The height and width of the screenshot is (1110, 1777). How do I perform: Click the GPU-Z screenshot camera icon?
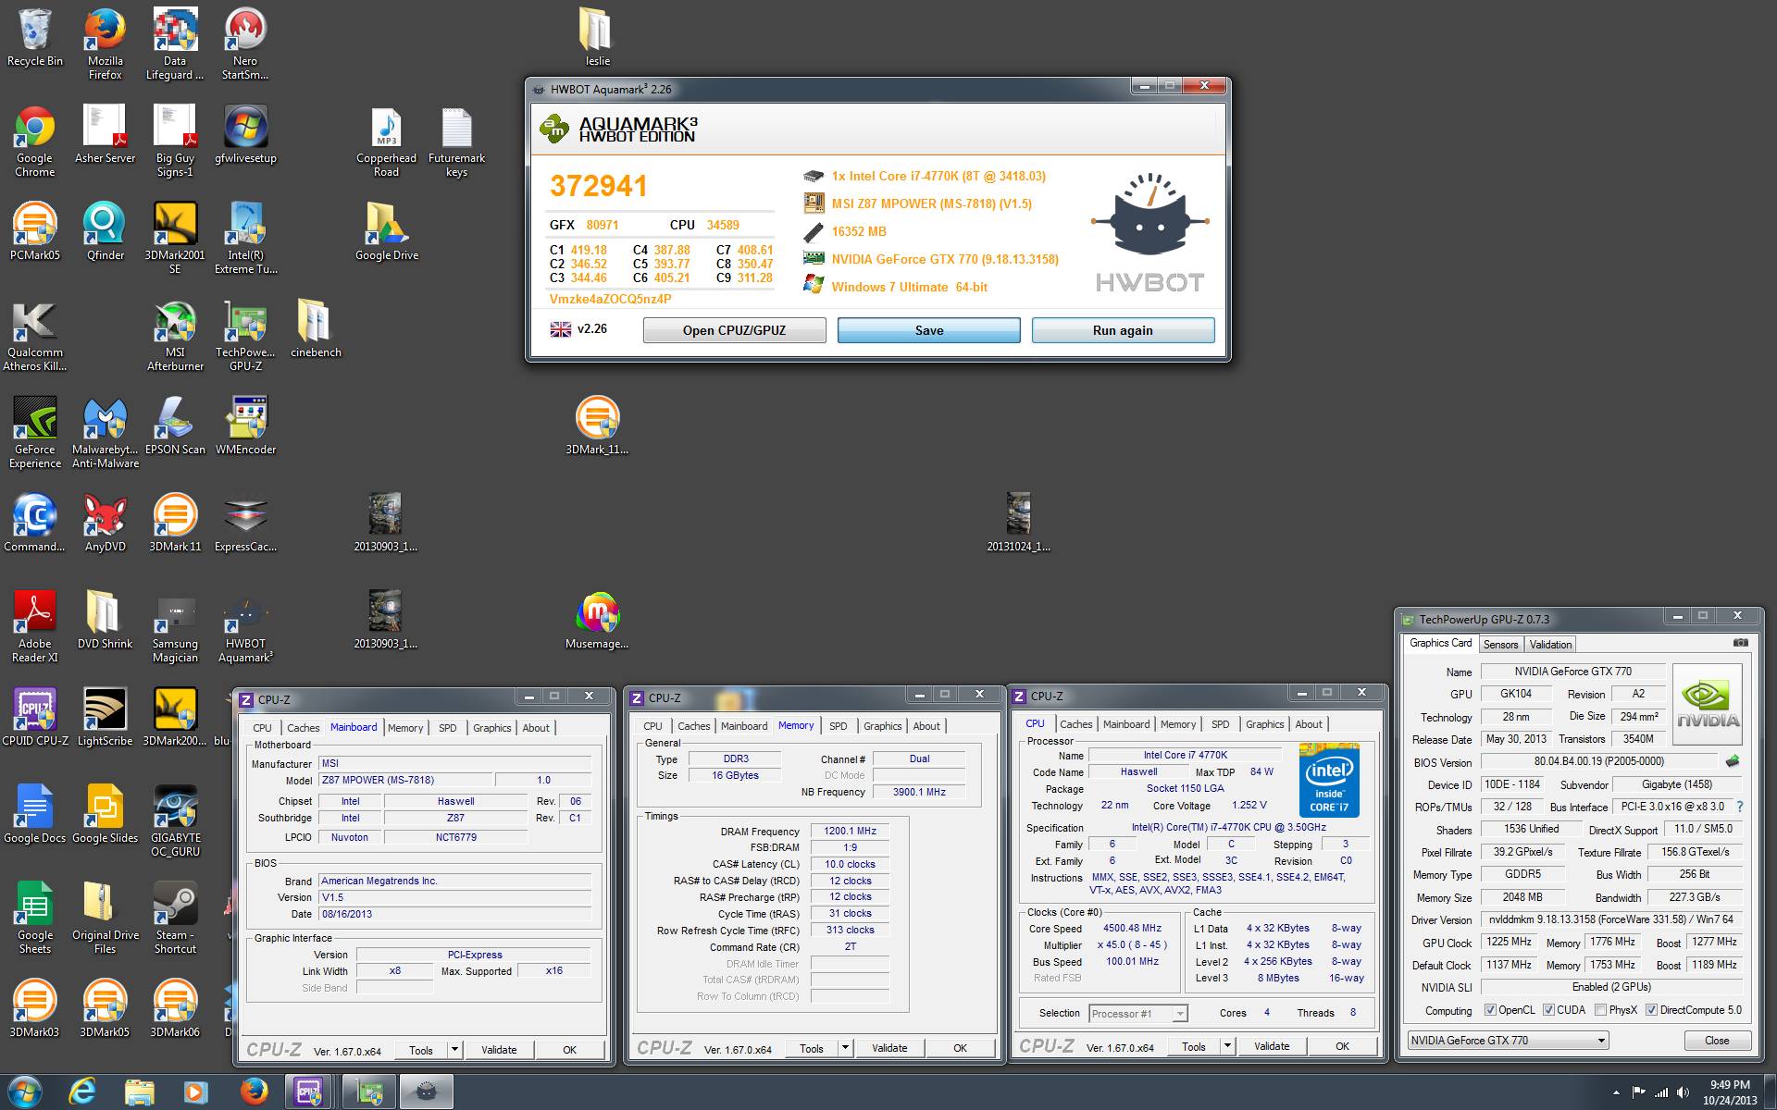click(x=1740, y=643)
